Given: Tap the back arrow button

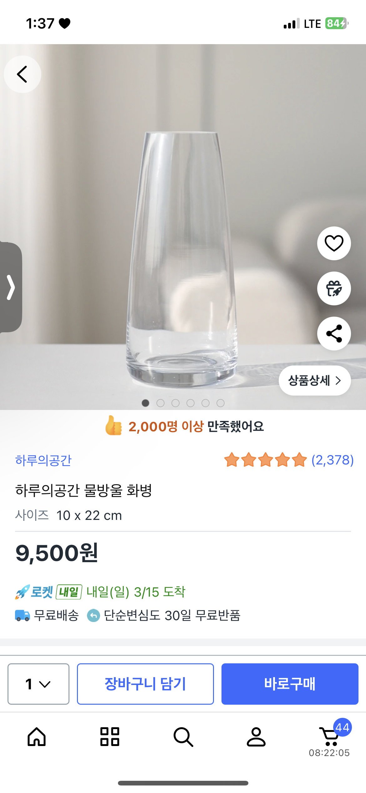Looking at the screenshot, I should (x=22, y=74).
